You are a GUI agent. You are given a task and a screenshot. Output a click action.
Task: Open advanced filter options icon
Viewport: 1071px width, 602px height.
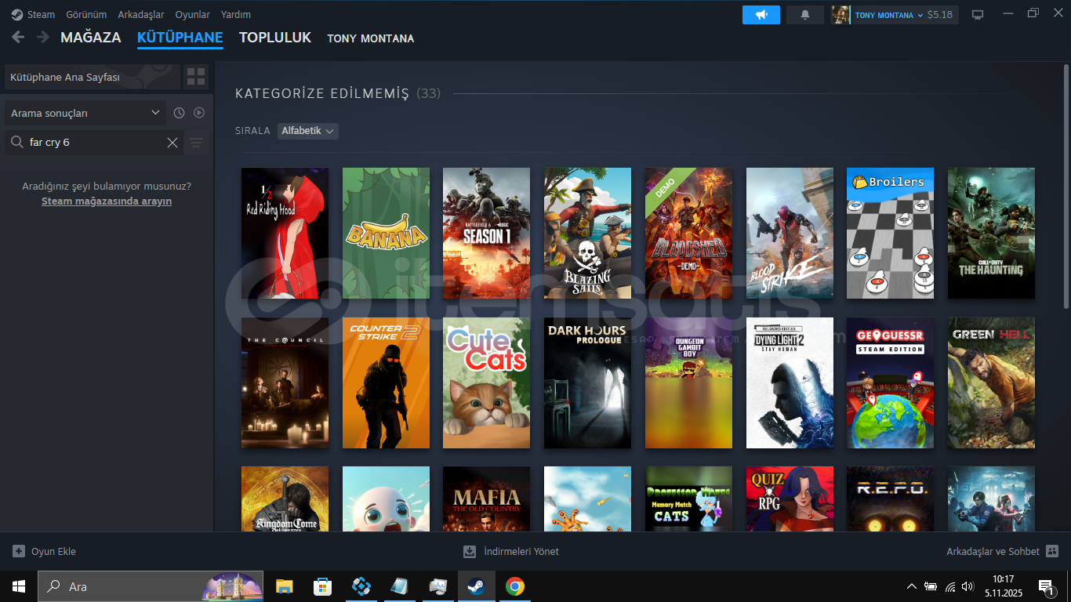(196, 143)
